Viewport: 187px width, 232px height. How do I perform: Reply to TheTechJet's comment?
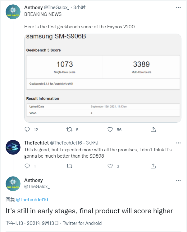coord(27,166)
